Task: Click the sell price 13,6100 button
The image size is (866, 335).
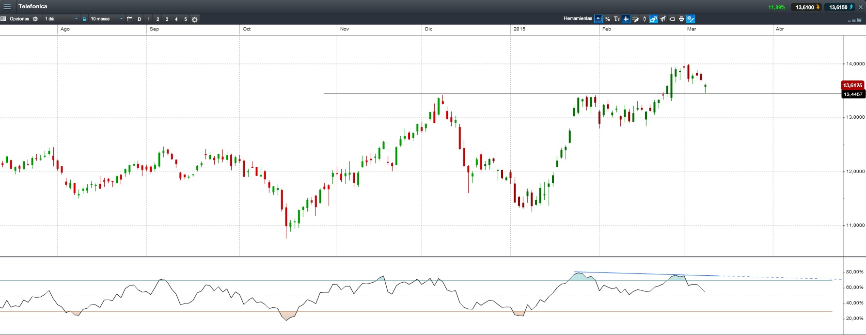Action: pos(806,7)
